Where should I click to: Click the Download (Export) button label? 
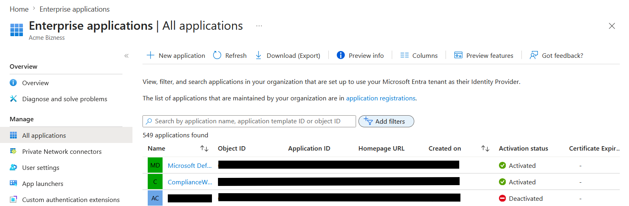(293, 55)
